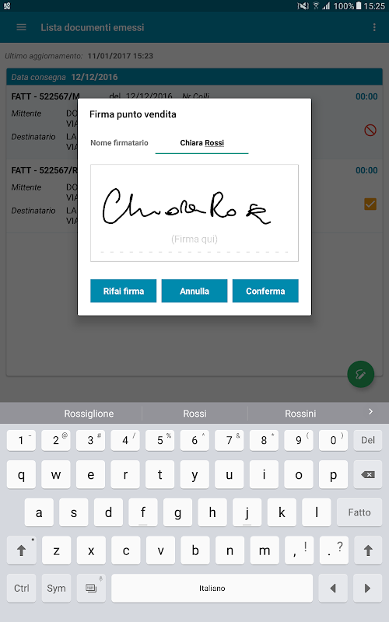This screenshot has width=389, height=622.
Task: Open the hamburger navigation menu
Action: coord(22,27)
